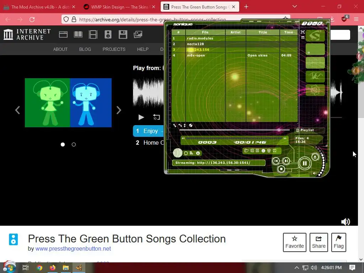The width and height of the screenshot is (364, 273).
Task: Open a new browser tab
Action: (x=246, y=7)
